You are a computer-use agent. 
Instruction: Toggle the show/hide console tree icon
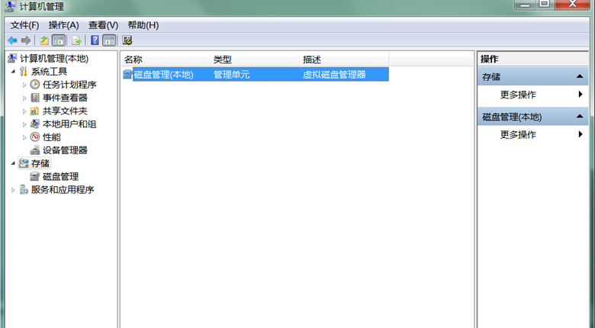pos(59,40)
